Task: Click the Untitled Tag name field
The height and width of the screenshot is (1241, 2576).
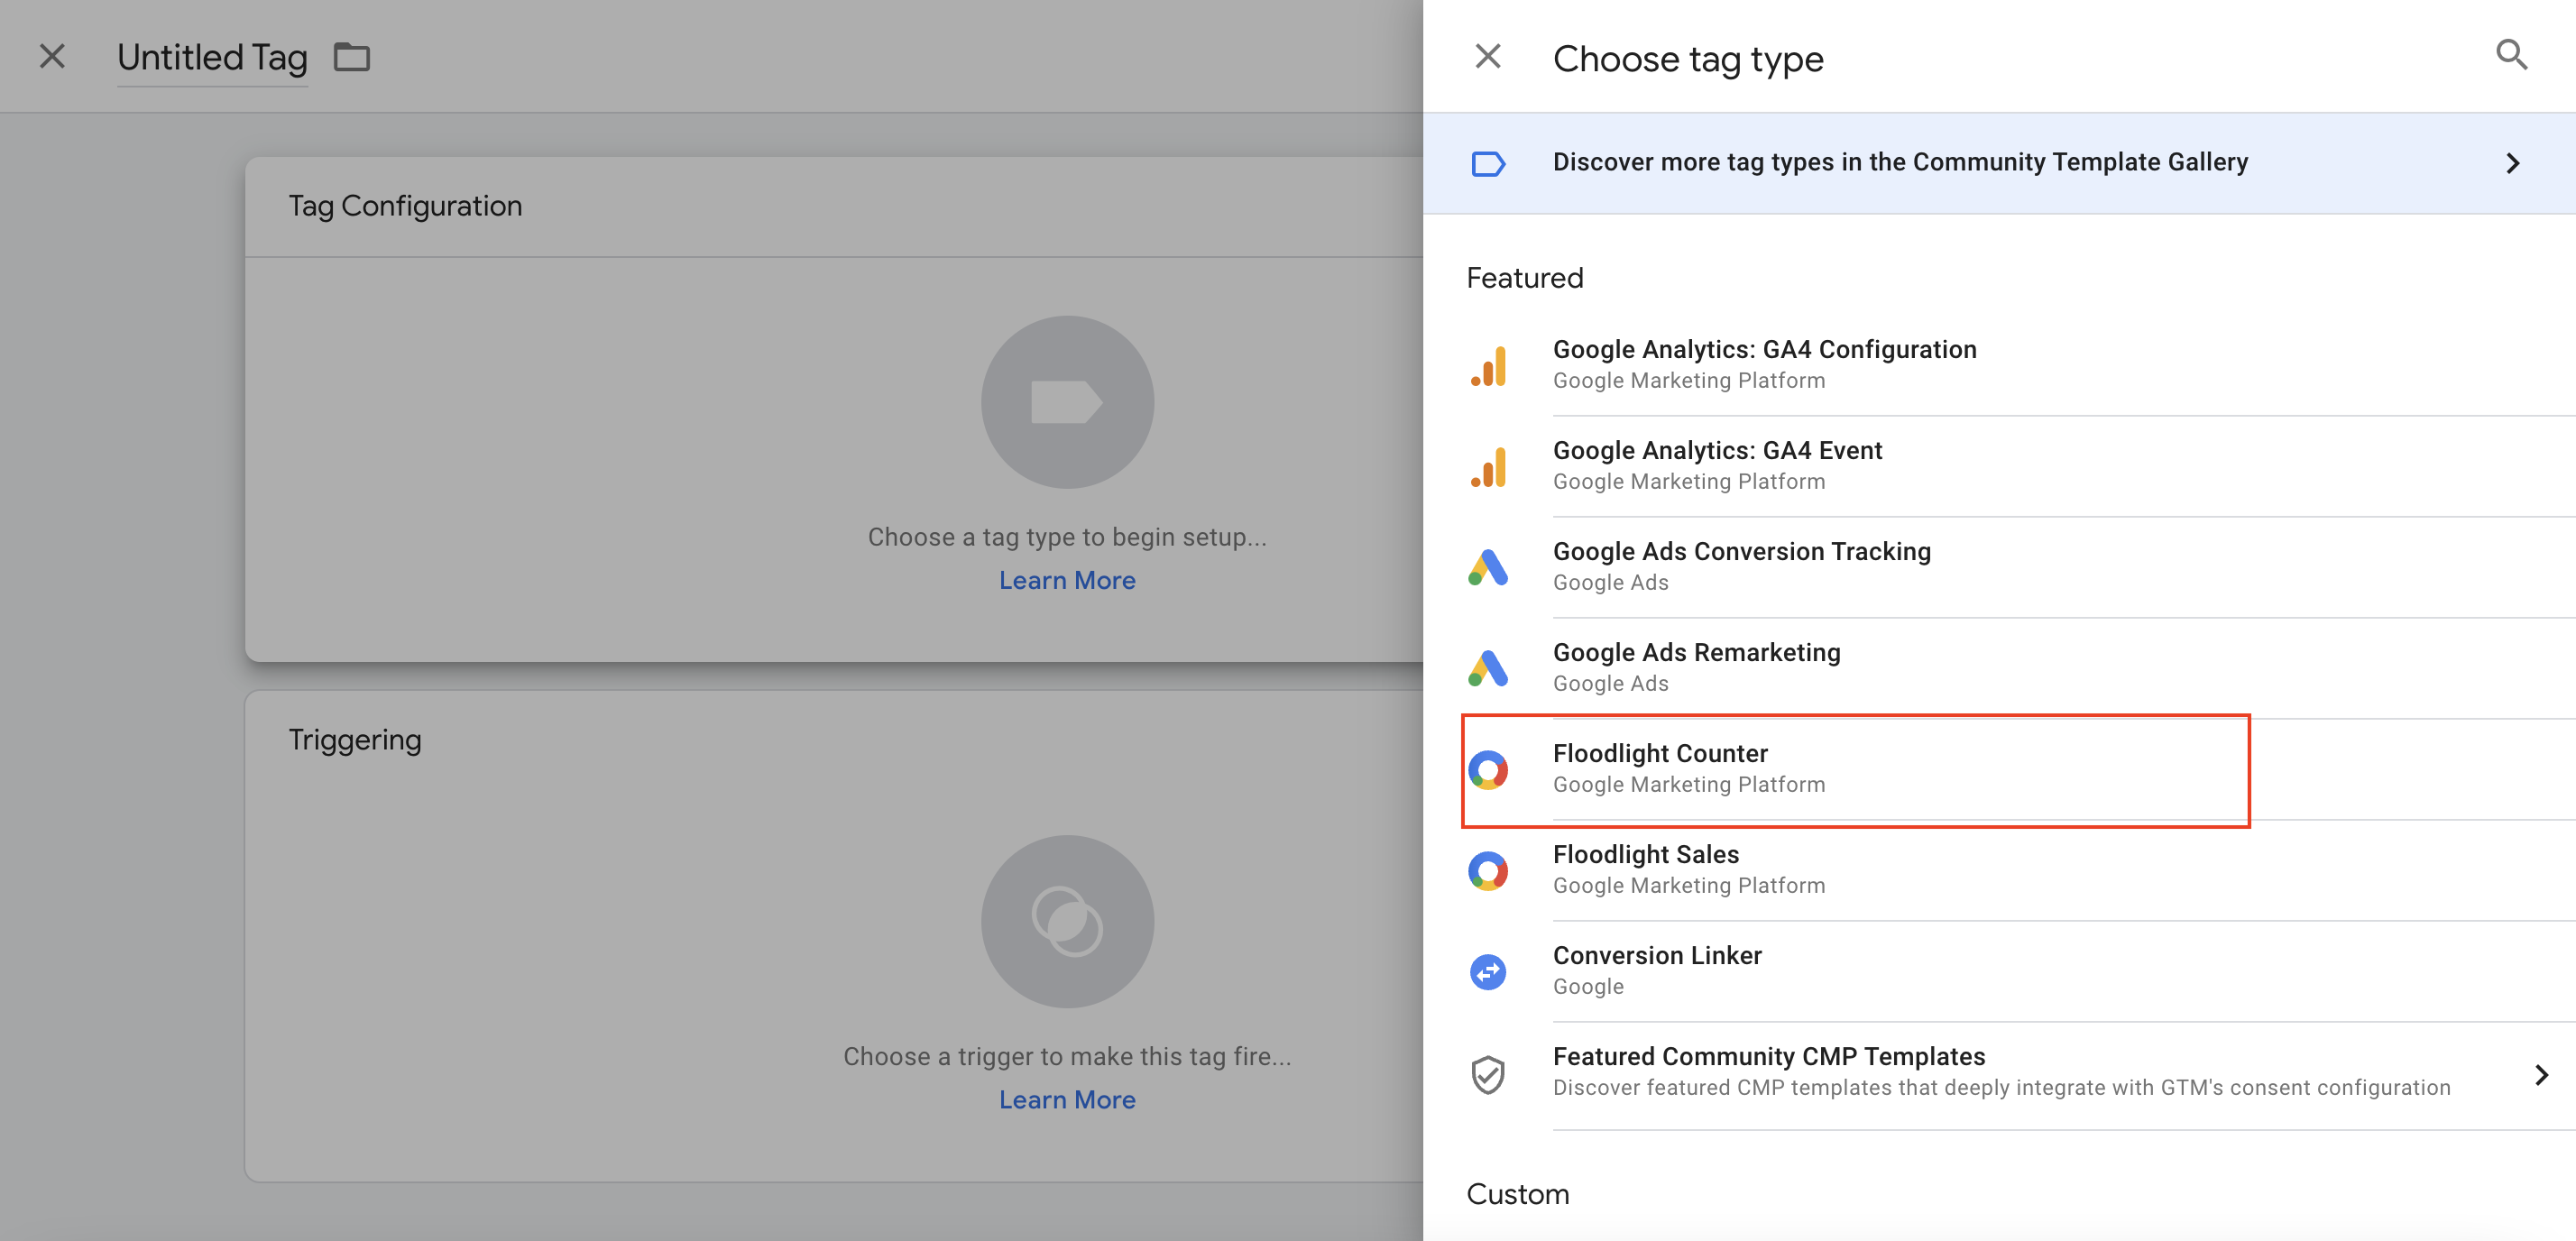Action: (212, 58)
